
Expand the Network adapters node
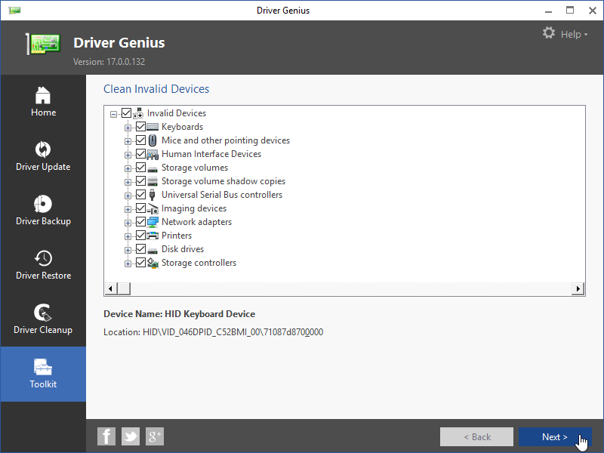[128, 223]
